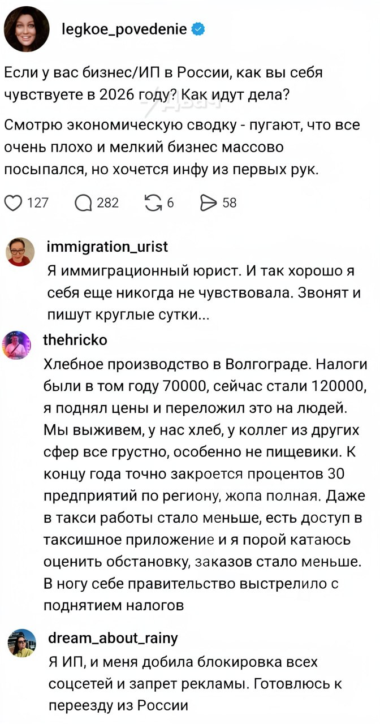The width and height of the screenshot is (380, 724).
Task: Go to legkoe_povedenie profile via username
Action: point(124,28)
